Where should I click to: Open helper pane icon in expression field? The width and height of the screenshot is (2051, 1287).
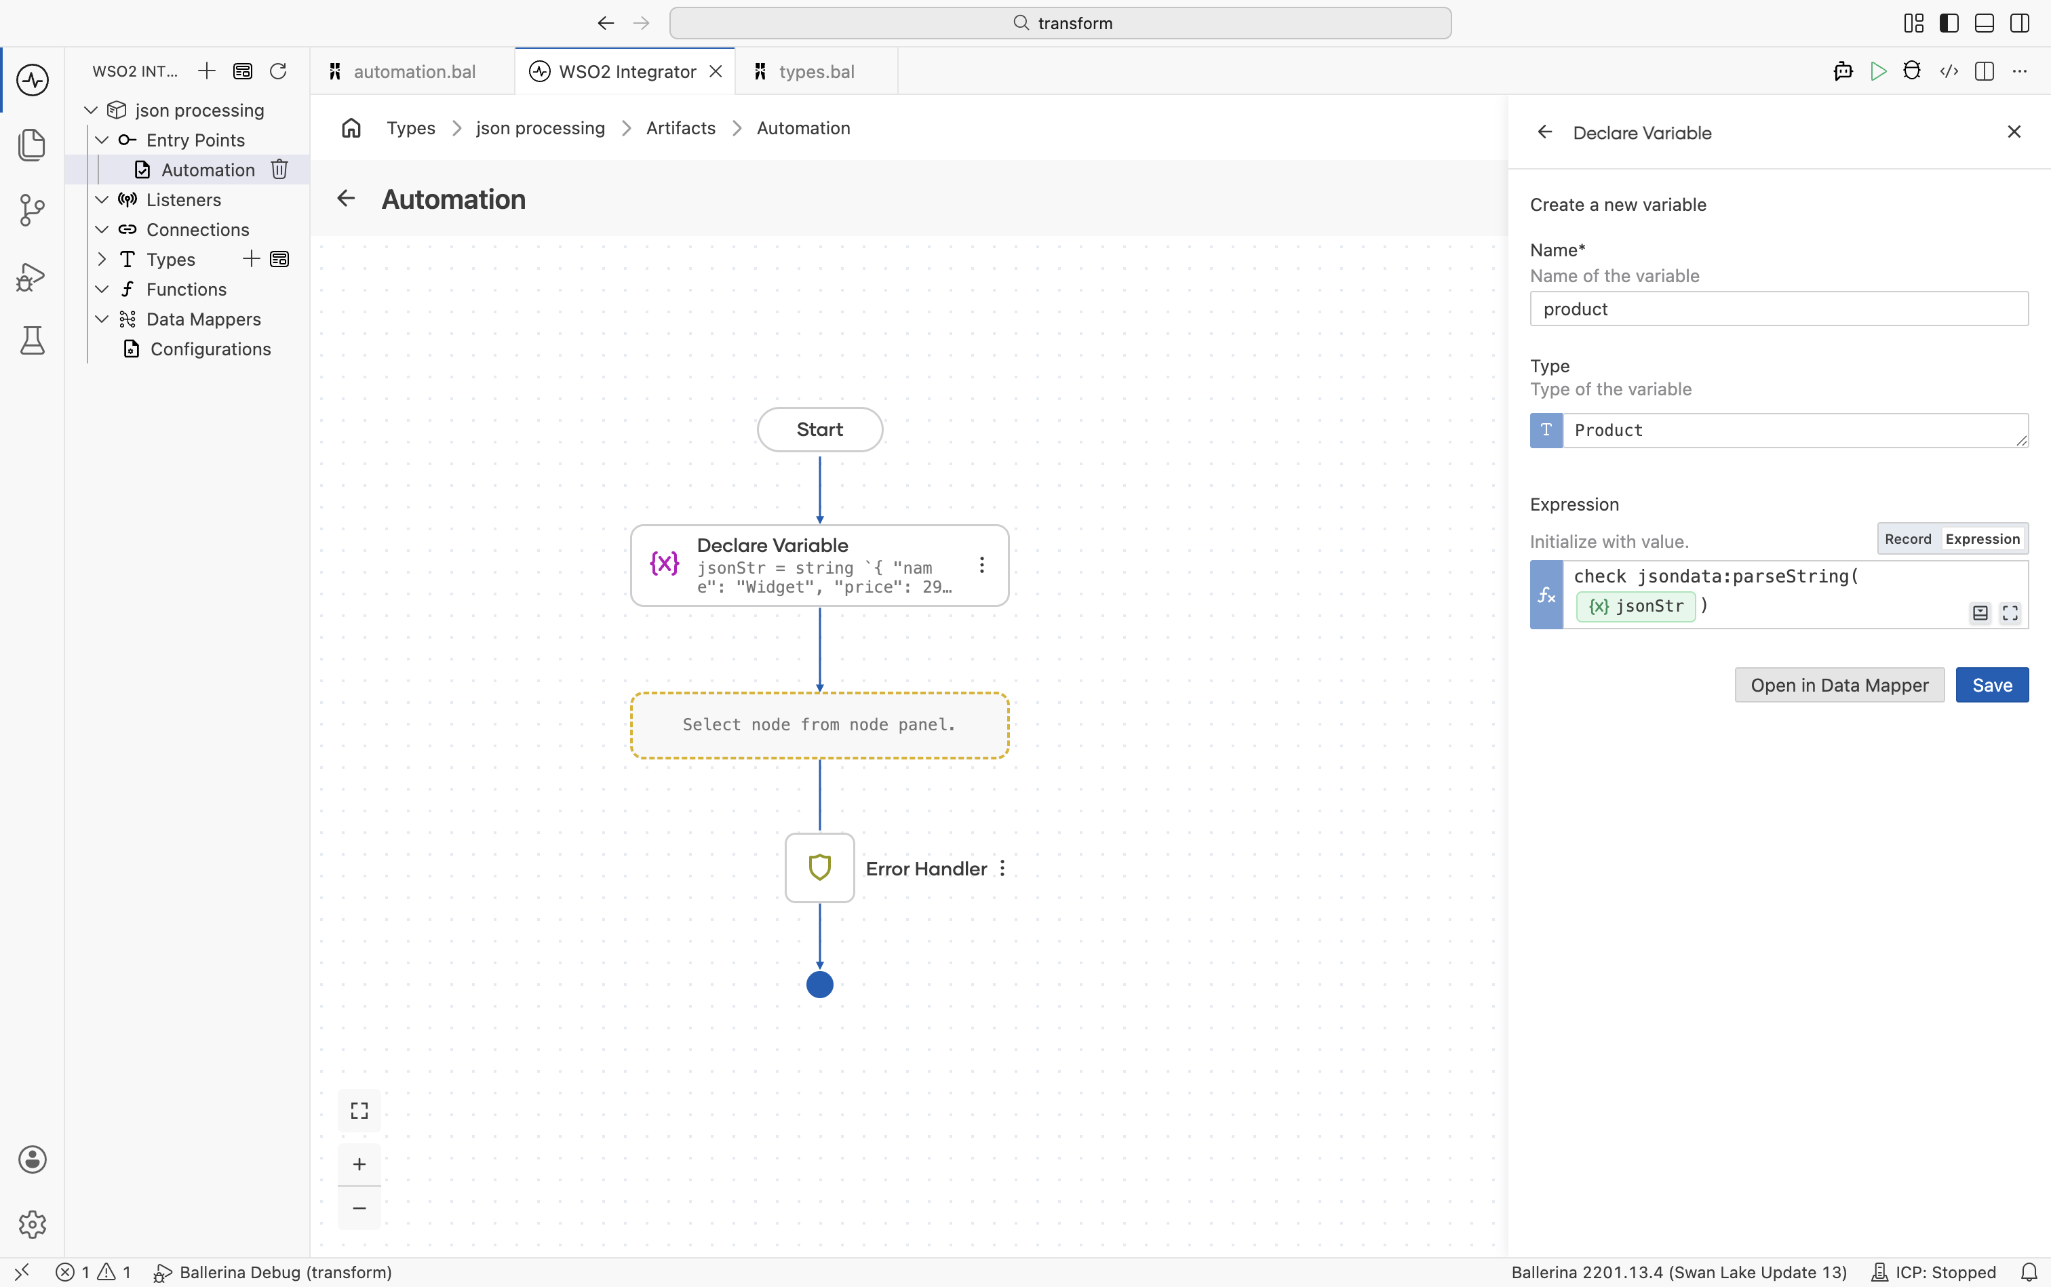coord(1980,613)
